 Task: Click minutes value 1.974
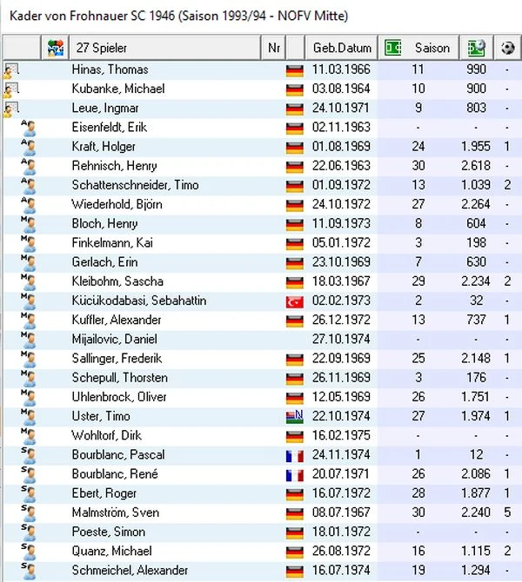[476, 416]
